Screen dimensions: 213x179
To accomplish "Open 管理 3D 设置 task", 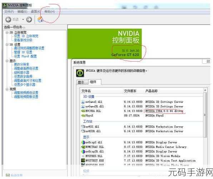I will [23, 52].
